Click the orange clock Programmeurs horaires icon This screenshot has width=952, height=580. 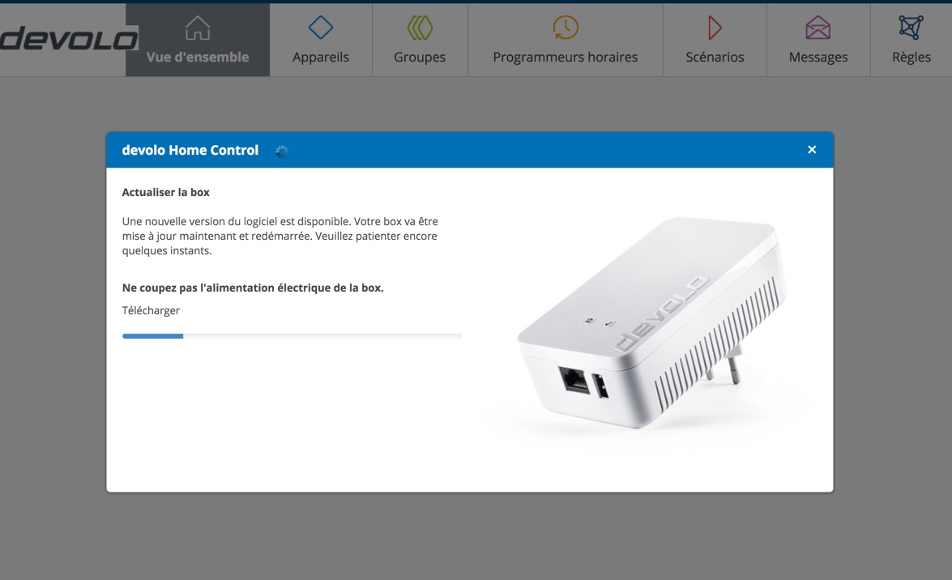(566, 28)
